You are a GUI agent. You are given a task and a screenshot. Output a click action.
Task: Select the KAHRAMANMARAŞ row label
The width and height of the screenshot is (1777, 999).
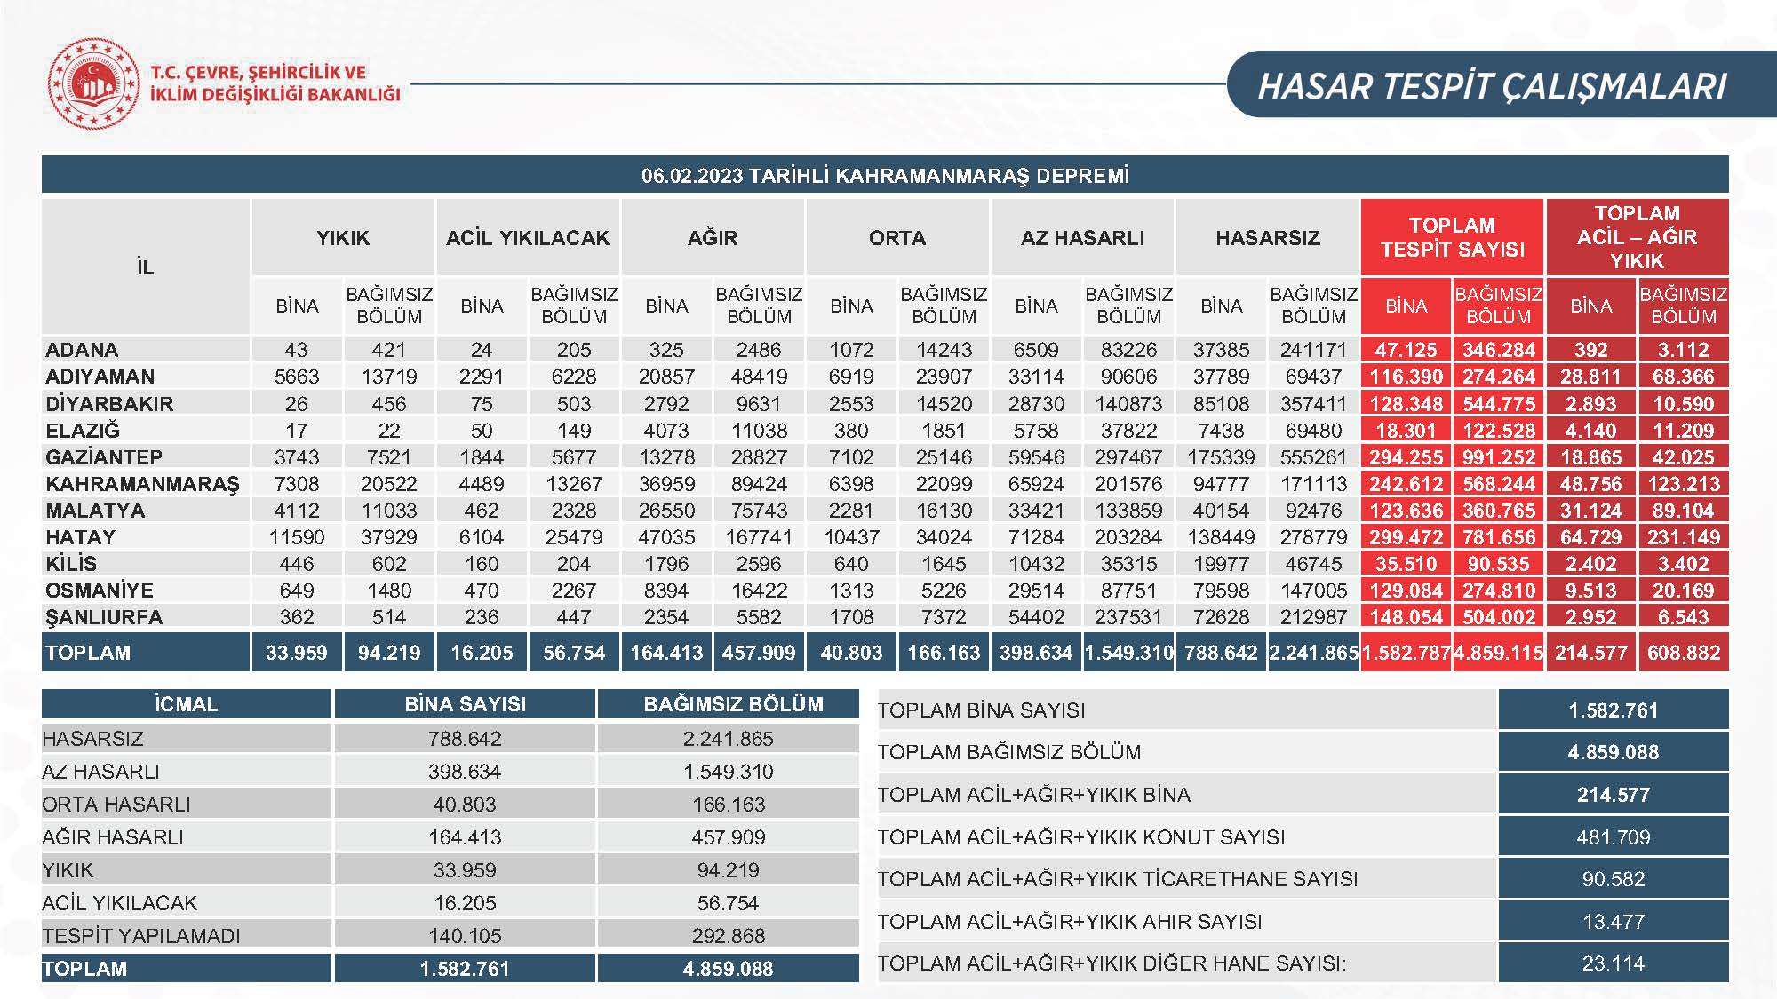click(143, 484)
